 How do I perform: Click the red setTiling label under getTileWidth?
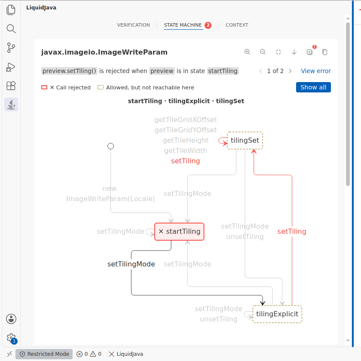point(185,161)
